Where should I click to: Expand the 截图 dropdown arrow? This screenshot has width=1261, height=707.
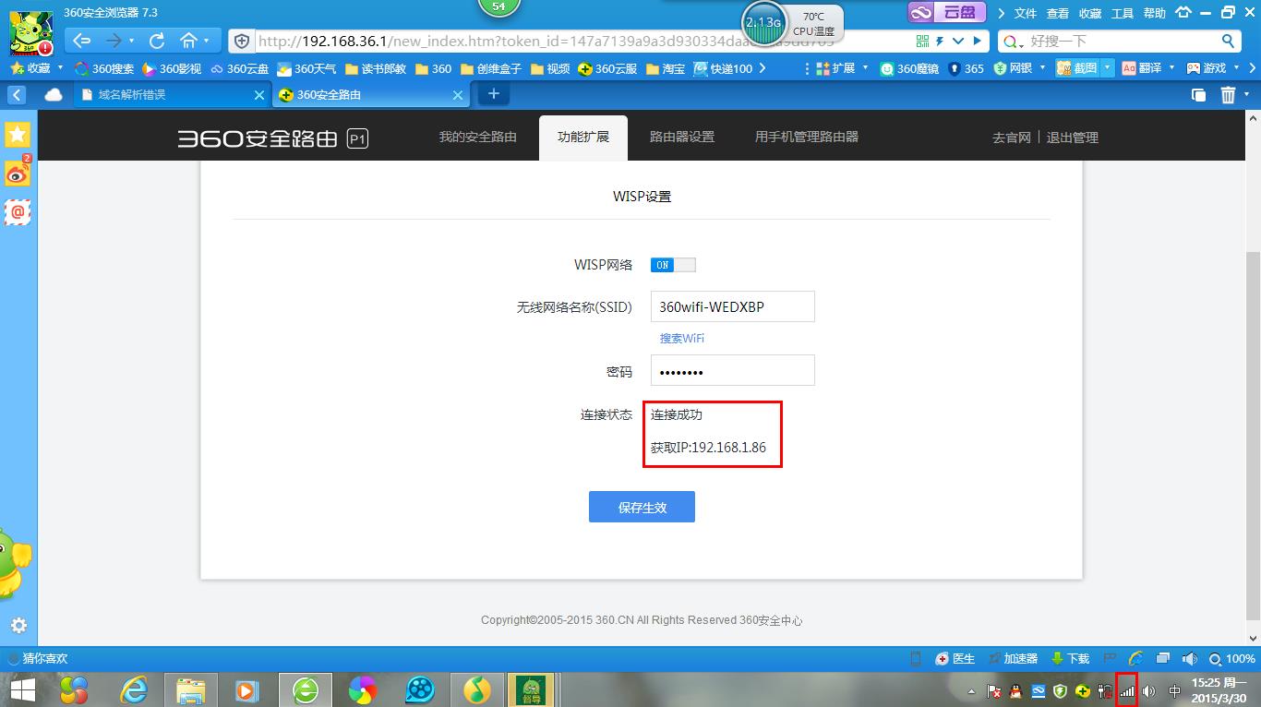pyautogui.click(x=1107, y=68)
